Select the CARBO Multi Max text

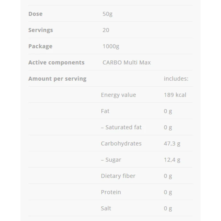click(x=127, y=62)
